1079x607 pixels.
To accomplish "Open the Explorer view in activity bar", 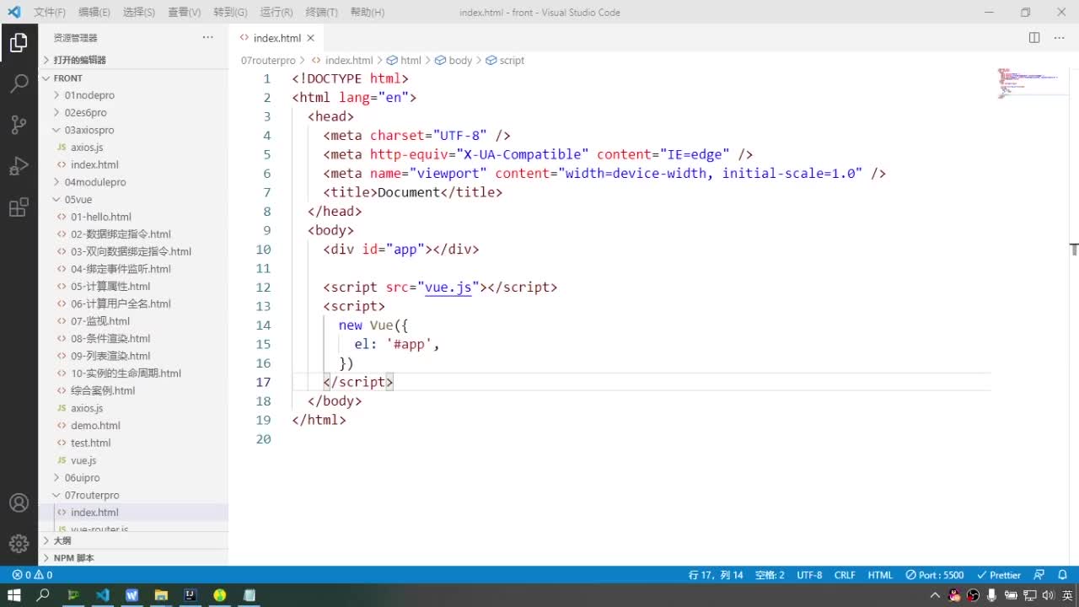I will 19,43.
